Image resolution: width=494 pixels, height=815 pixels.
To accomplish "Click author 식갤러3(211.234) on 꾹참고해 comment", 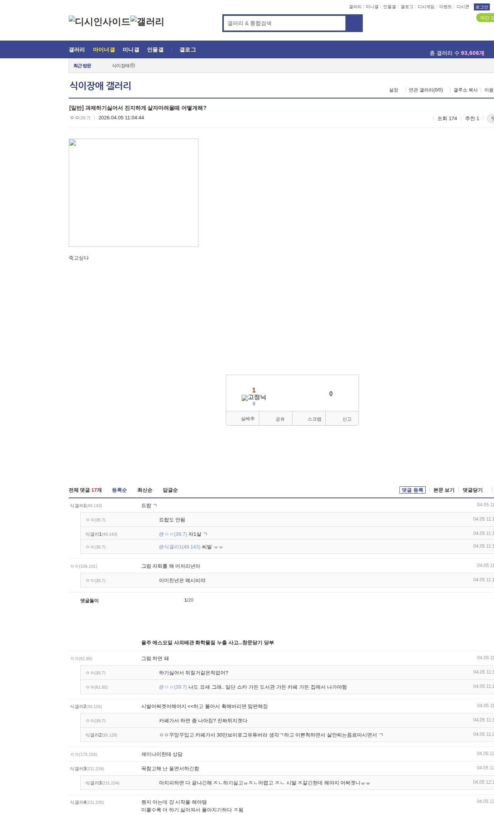I will tap(87, 769).
